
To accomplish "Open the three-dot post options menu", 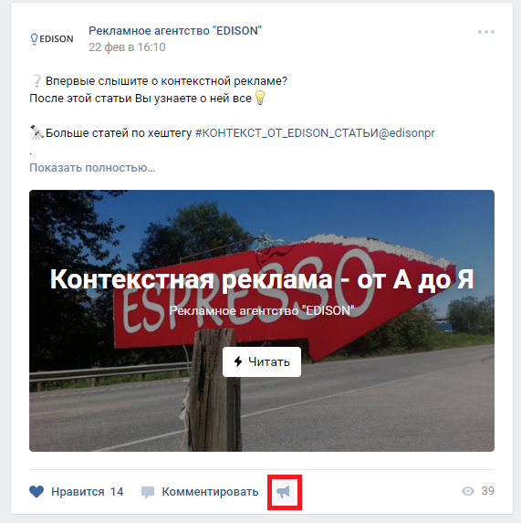I will point(486,32).
